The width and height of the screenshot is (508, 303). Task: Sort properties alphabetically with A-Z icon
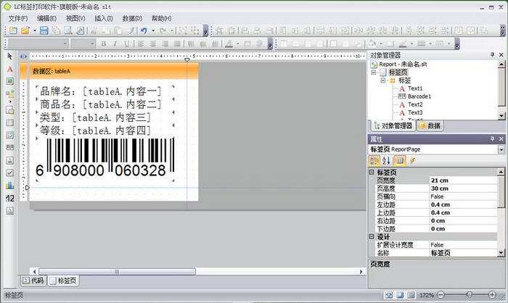(x=387, y=161)
